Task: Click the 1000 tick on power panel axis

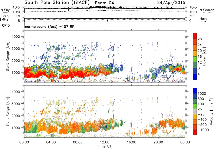Action: [16, 72]
